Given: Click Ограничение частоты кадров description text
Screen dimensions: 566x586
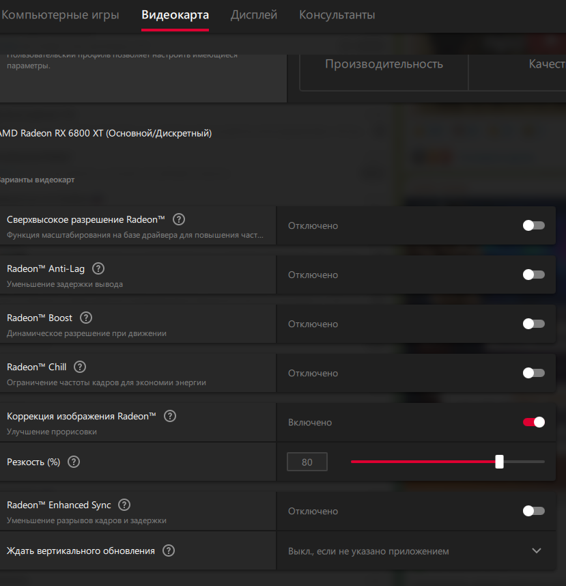Looking at the screenshot, I should click(106, 382).
